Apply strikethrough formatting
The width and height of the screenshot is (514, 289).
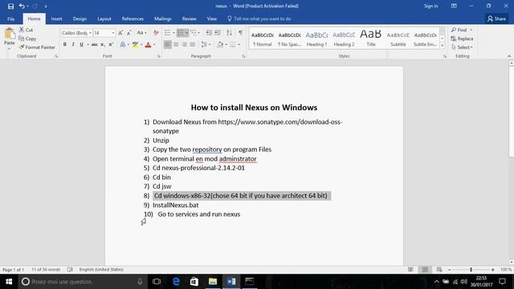[x=95, y=44]
